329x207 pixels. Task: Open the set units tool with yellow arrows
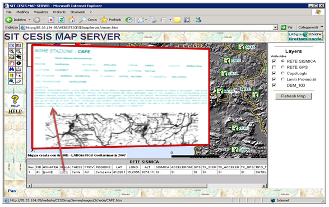[12, 75]
